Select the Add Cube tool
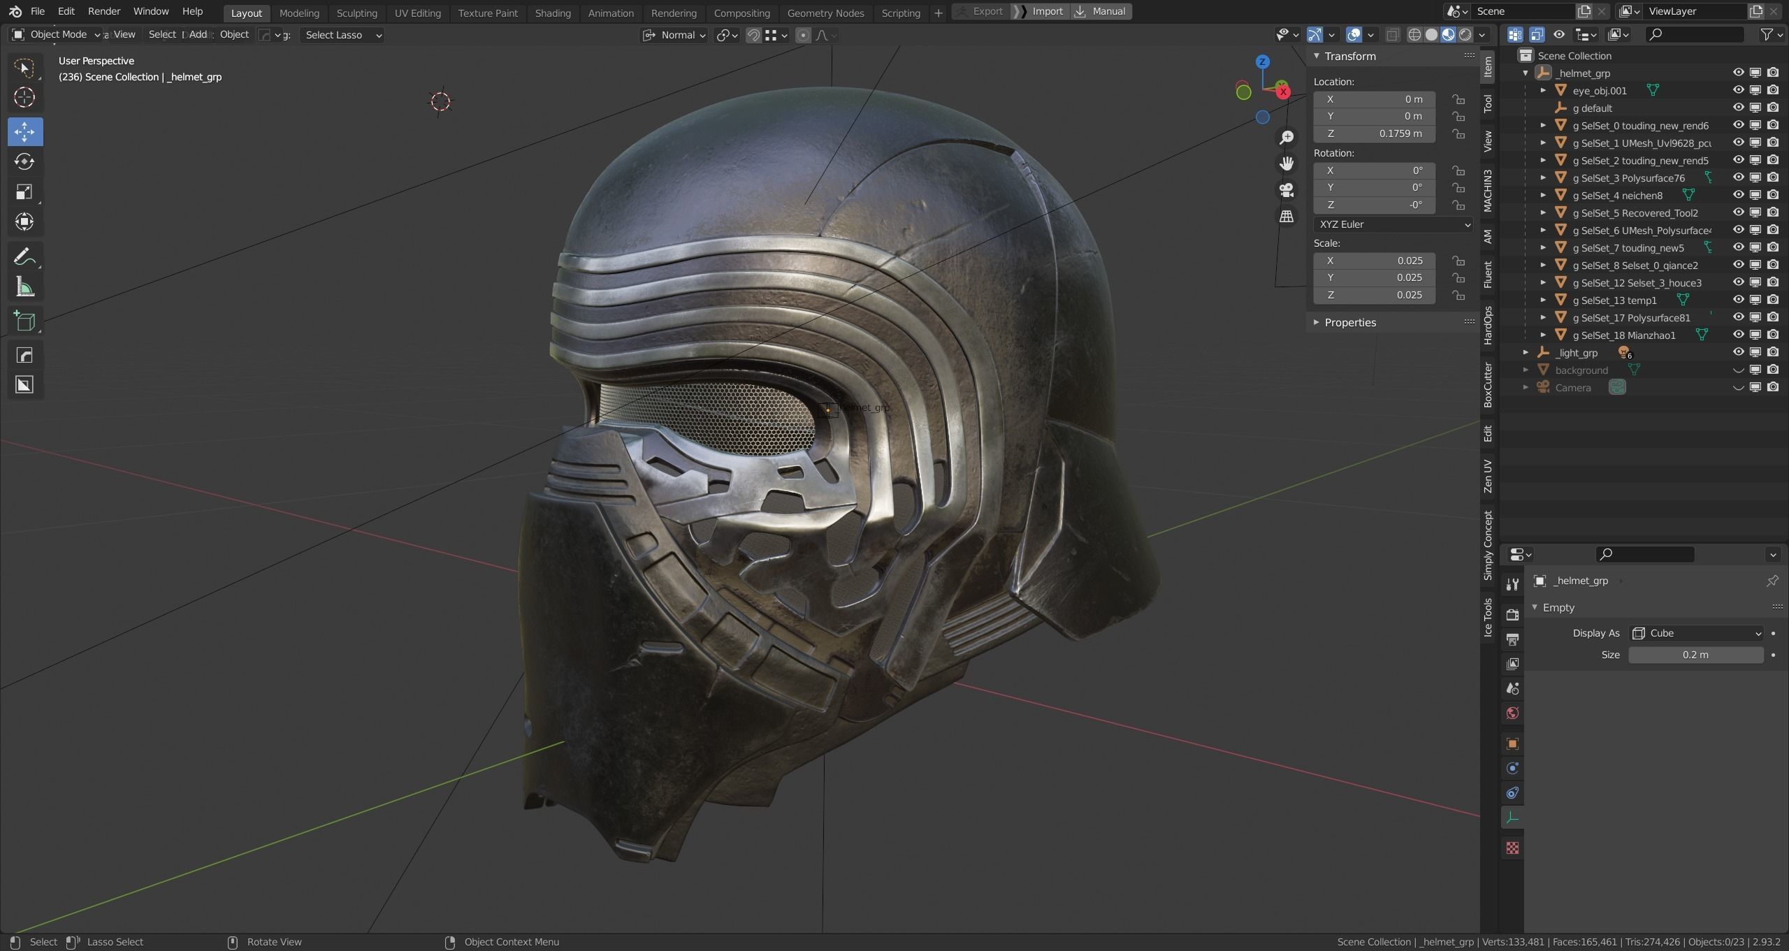Screen dimensions: 1789x951 point(24,321)
